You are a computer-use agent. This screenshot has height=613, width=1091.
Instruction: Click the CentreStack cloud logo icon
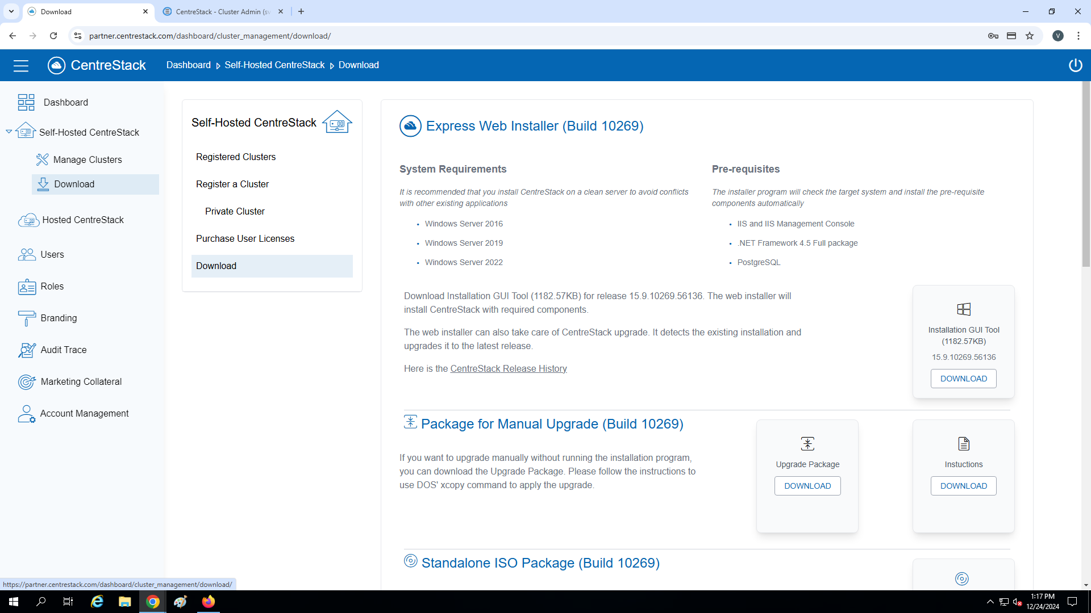[56, 65]
